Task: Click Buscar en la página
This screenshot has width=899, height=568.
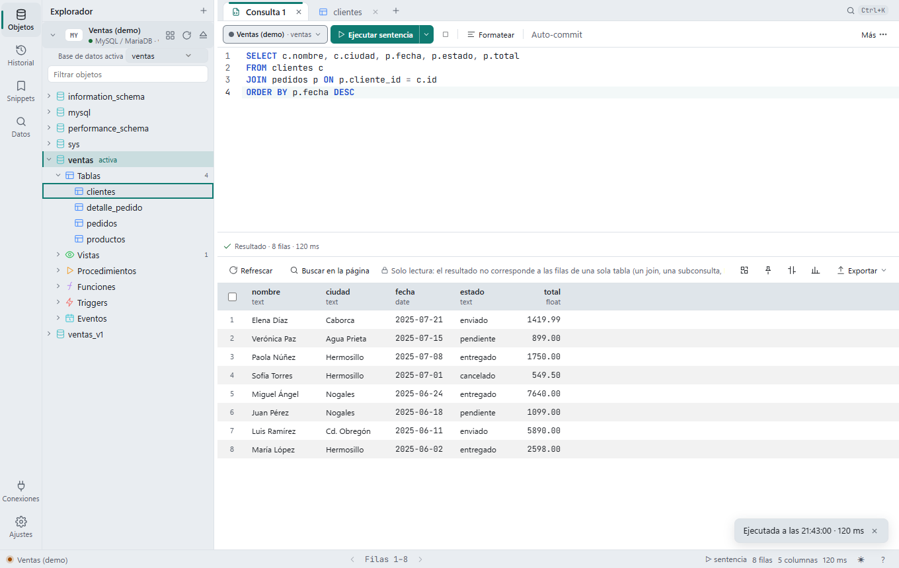Action: [329, 270]
